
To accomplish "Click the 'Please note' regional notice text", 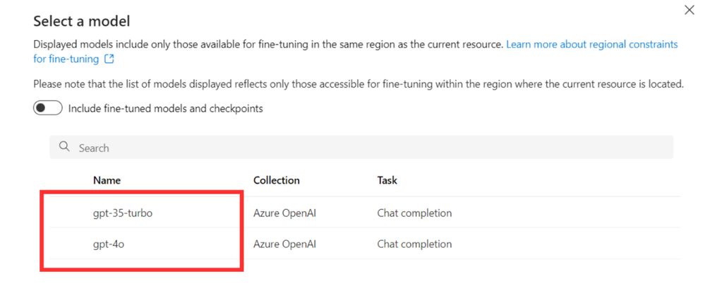I will coord(358,83).
